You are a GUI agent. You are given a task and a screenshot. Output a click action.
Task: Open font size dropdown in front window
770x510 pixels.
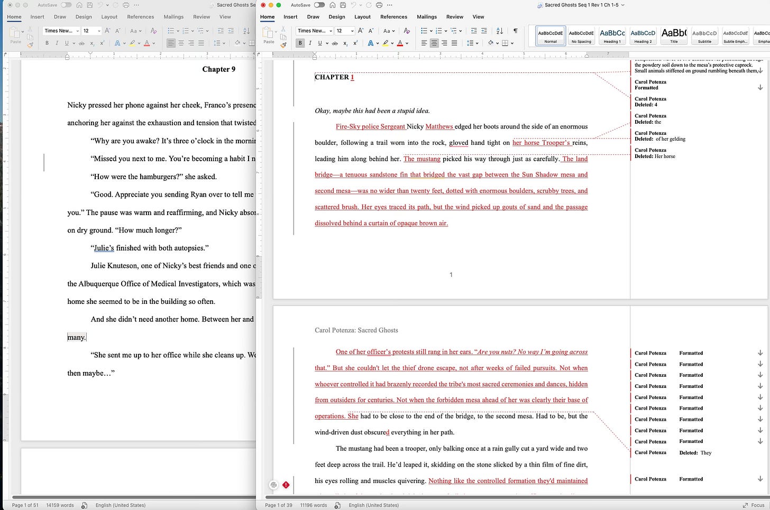[352, 31]
